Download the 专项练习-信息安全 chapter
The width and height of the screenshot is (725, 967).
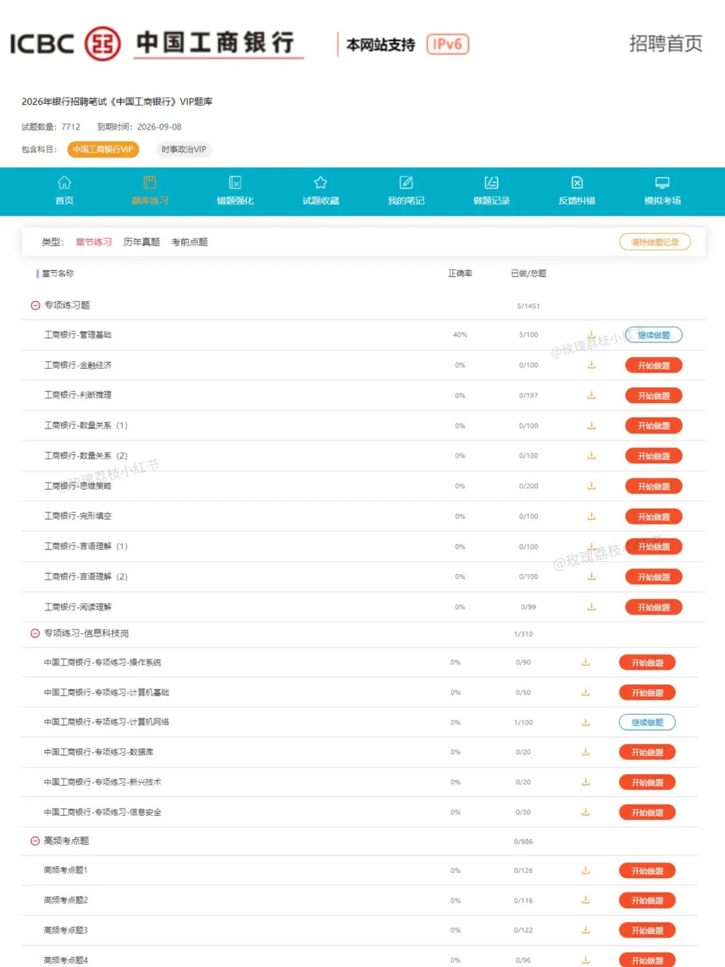click(x=585, y=813)
